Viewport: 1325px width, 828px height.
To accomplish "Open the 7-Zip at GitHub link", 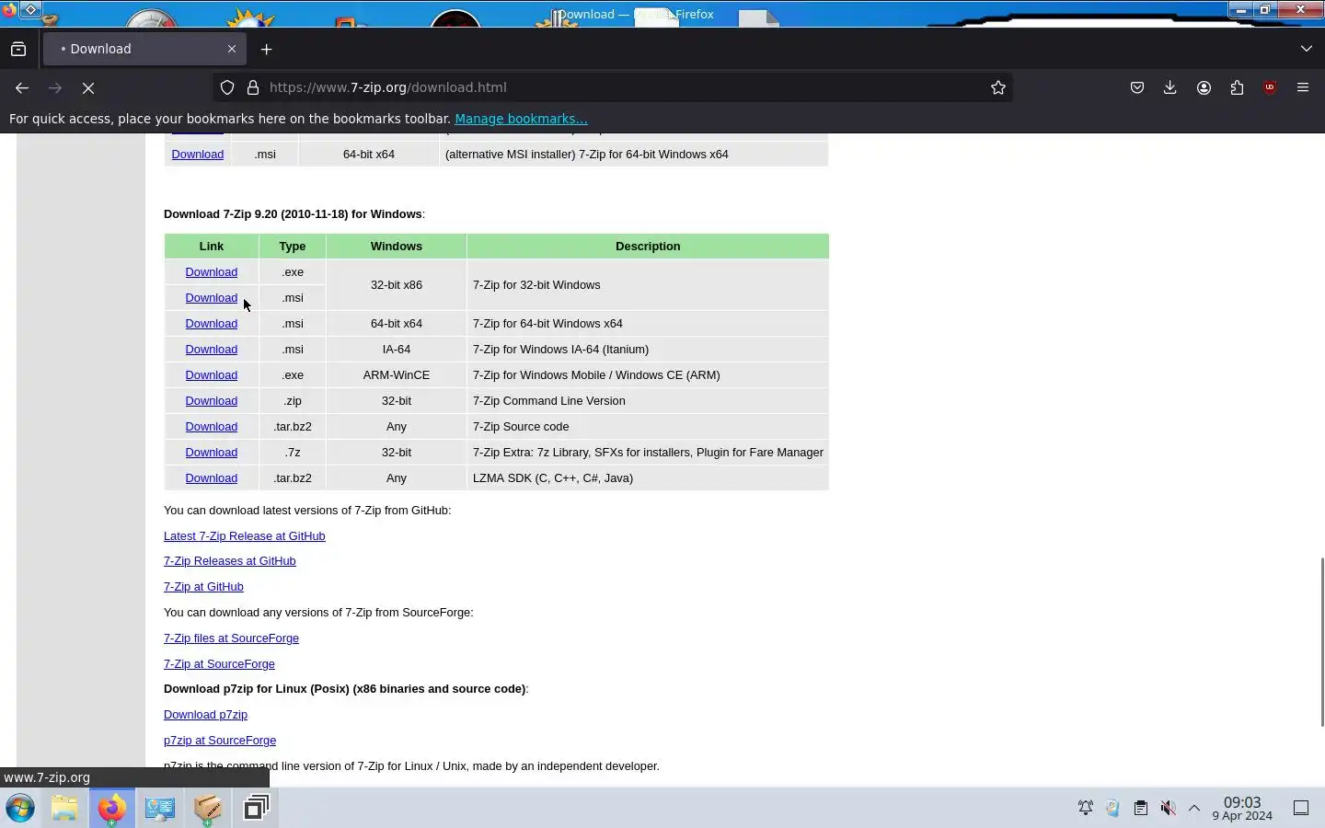I will point(203,586).
